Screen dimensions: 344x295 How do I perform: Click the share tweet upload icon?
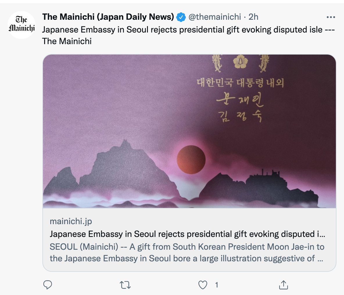(283, 285)
